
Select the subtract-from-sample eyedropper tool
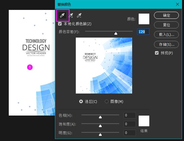point(79,16)
